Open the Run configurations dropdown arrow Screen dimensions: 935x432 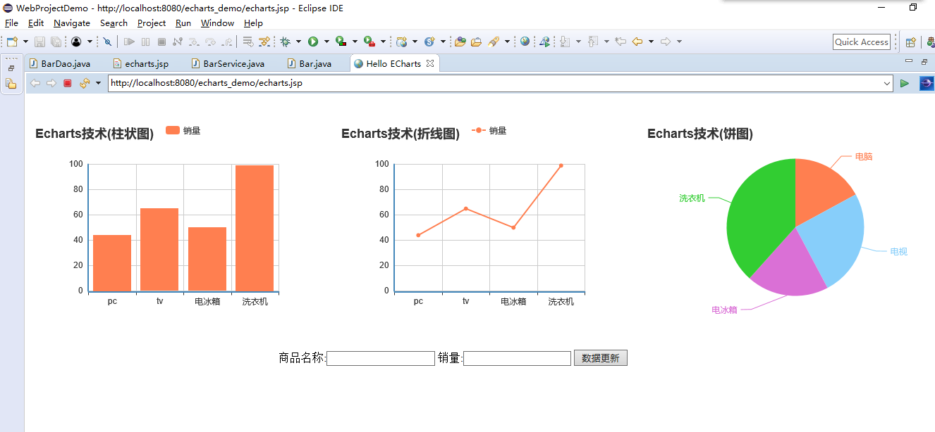(326, 42)
